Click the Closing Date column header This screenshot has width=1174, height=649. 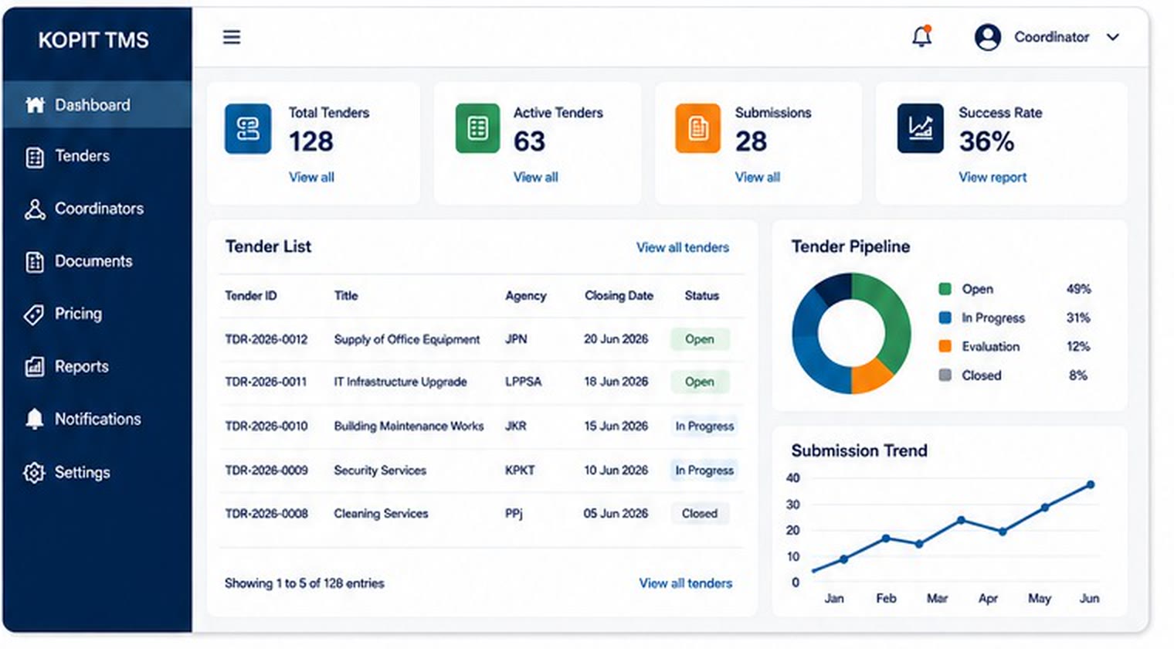[619, 296]
